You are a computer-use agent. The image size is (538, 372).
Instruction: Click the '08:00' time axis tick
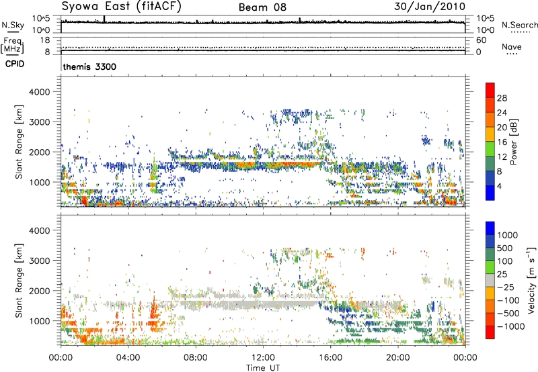pos(196,358)
